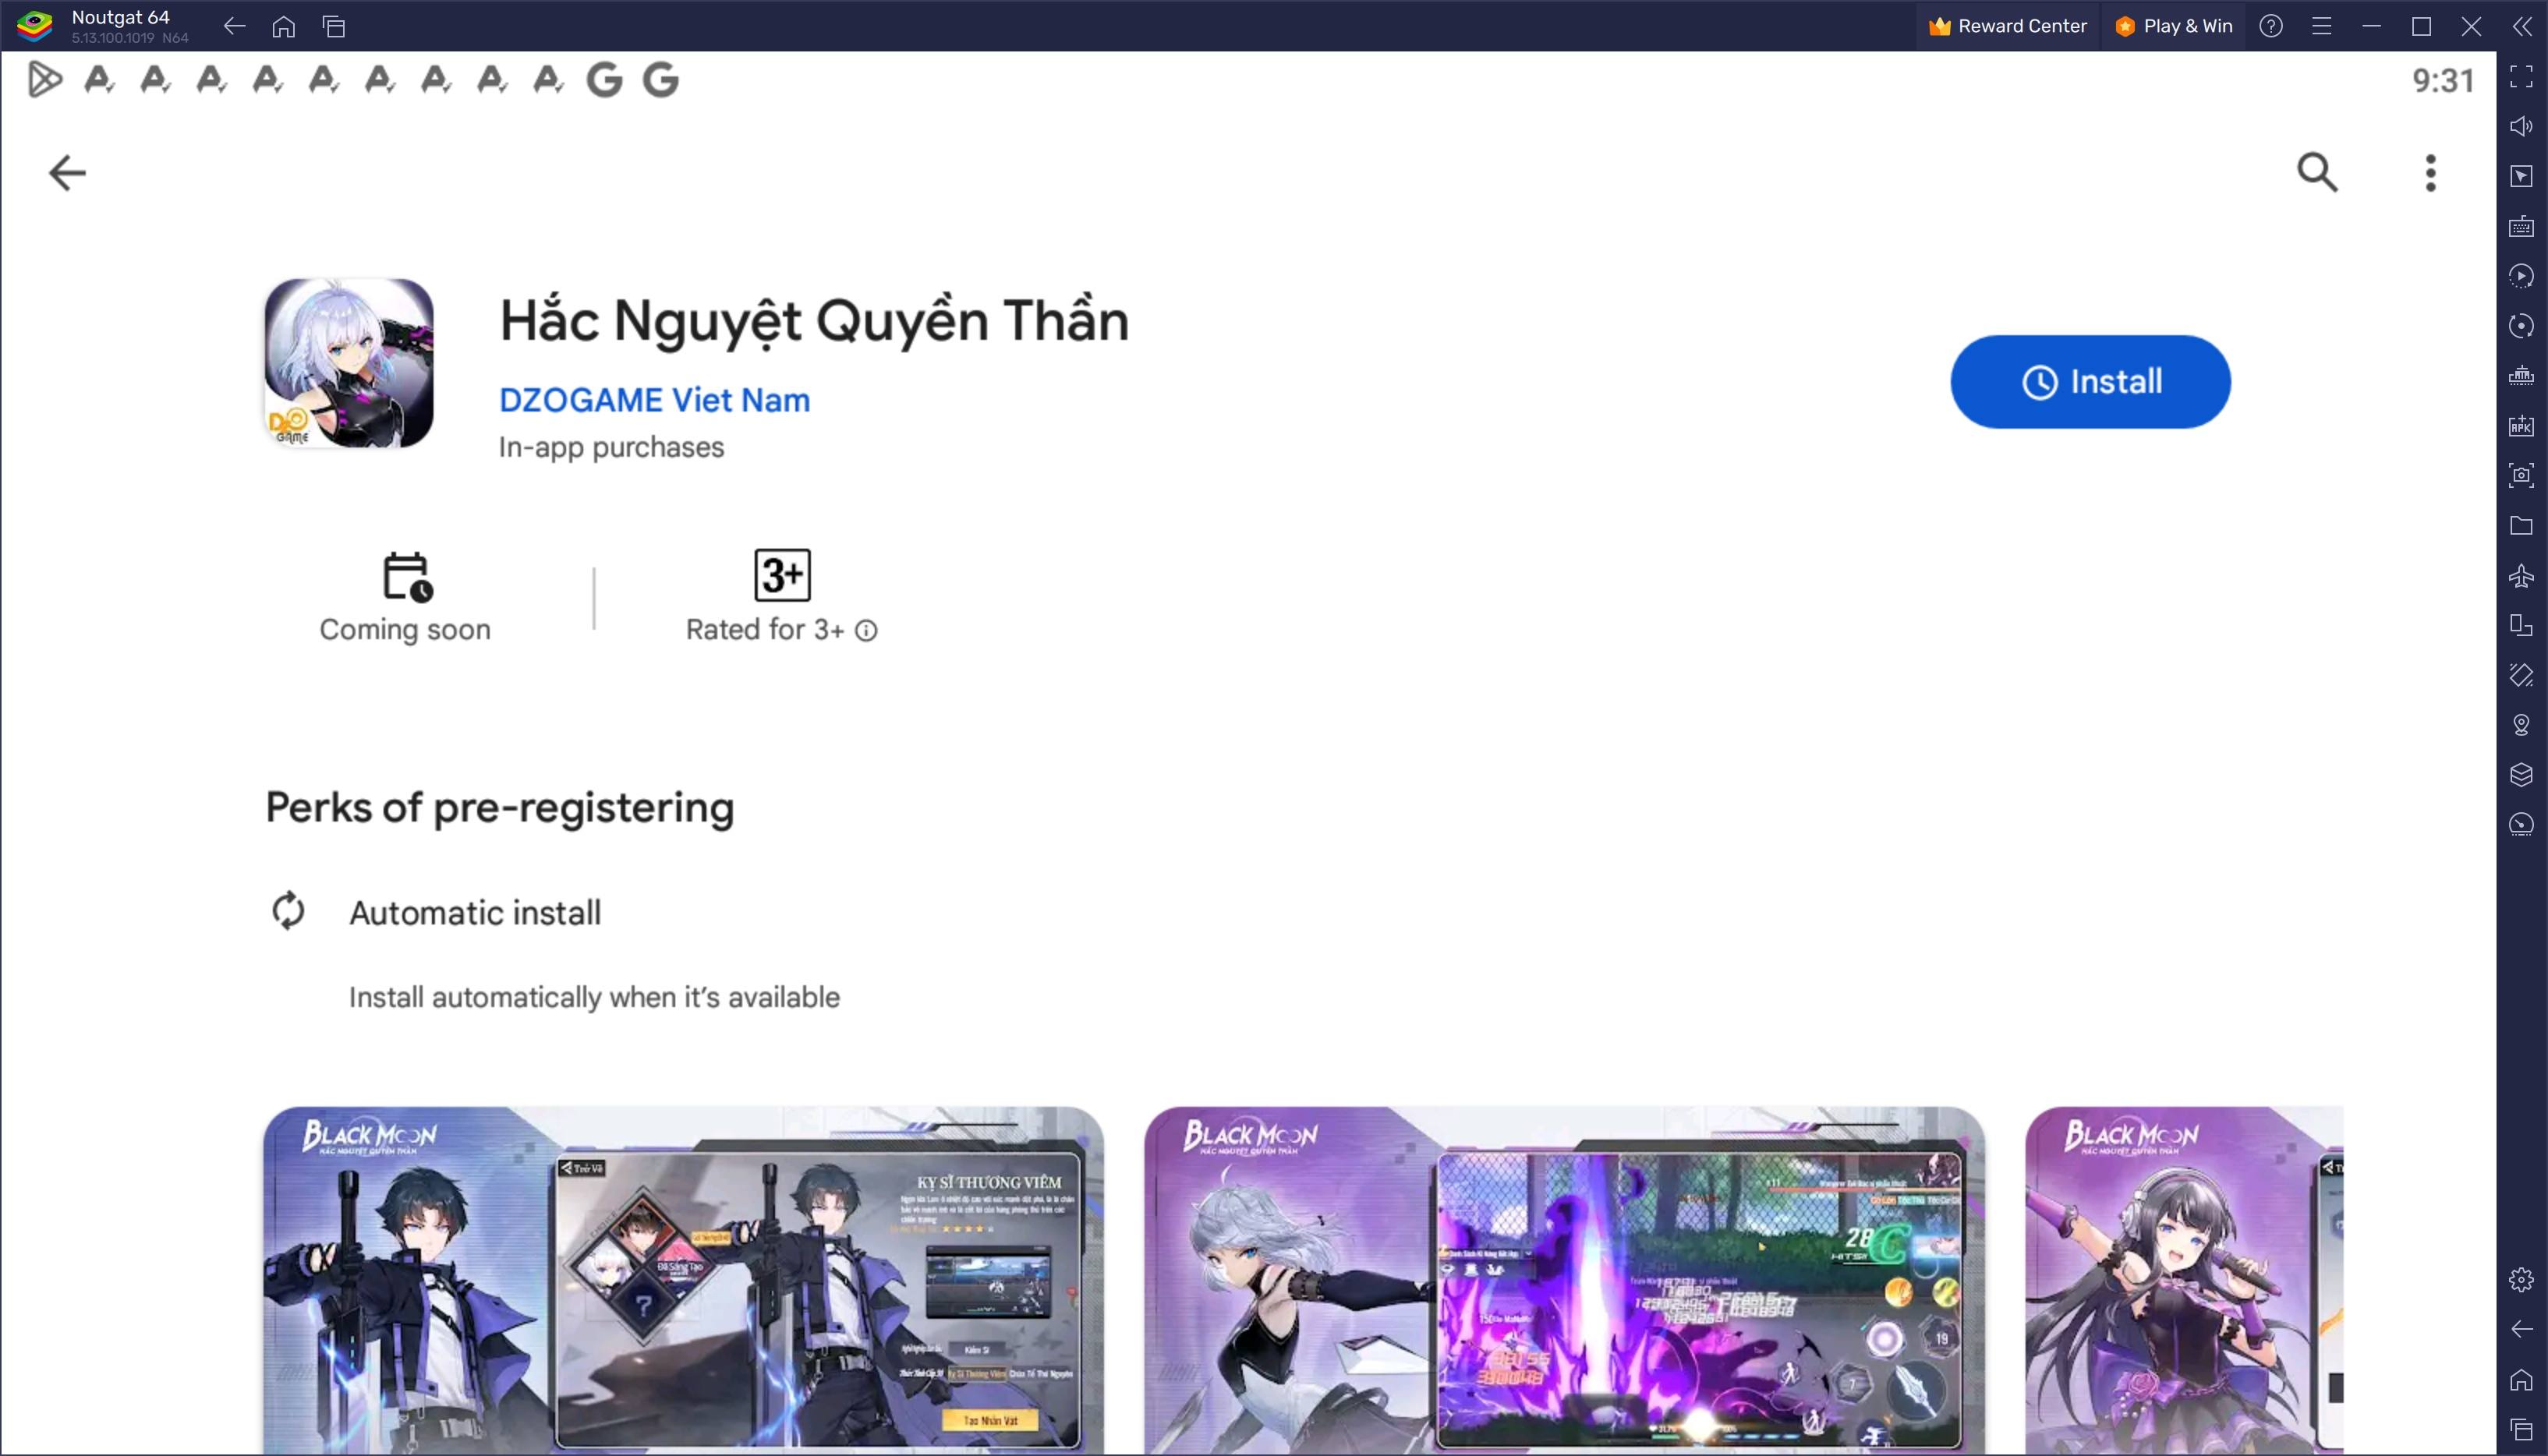Click the first G notification icon
Viewport: 2548px width, 1456px height.
click(604, 79)
